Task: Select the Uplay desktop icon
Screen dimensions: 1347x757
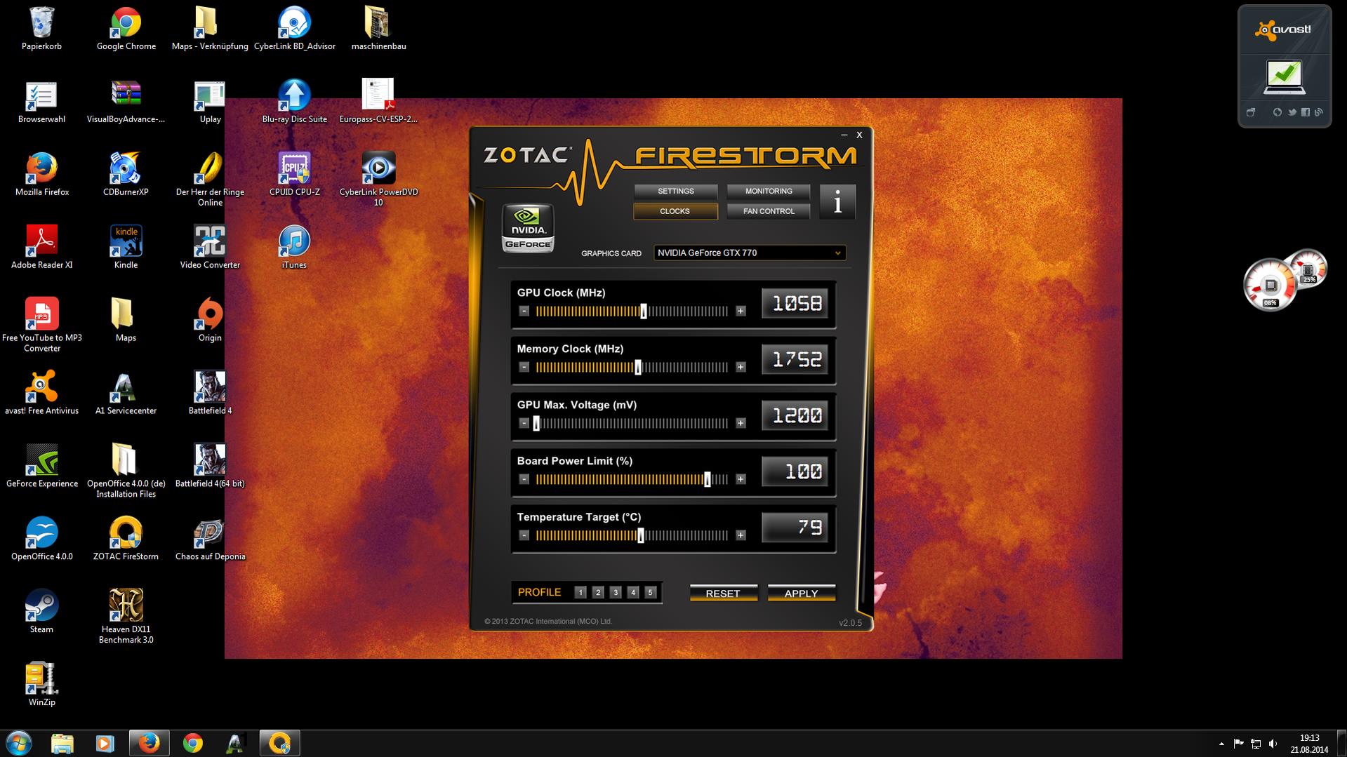Action: [x=210, y=102]
